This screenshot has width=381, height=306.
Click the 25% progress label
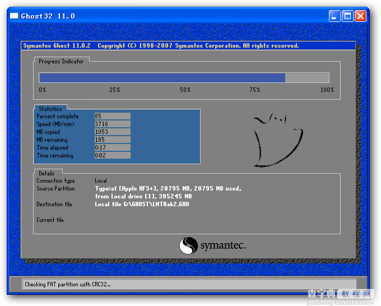click(x=114, y=90)
